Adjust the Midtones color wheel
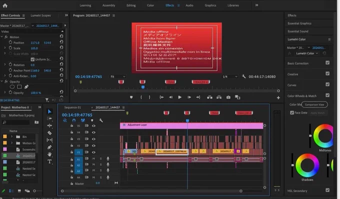This screenshot has width=340, height=199. [x=324, y=136]
